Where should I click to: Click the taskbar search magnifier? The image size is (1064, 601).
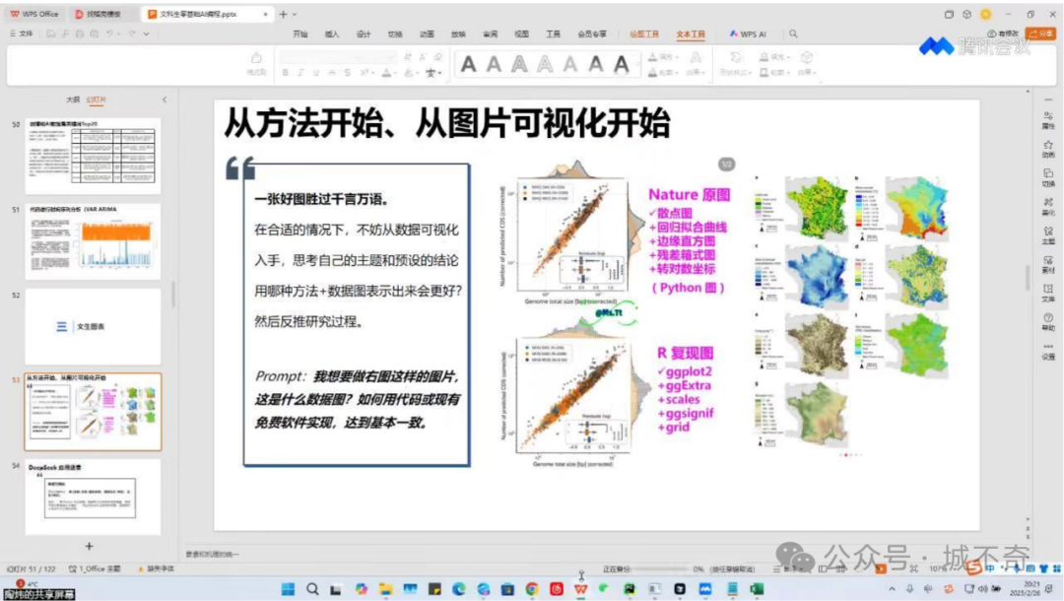pos(312,589)
